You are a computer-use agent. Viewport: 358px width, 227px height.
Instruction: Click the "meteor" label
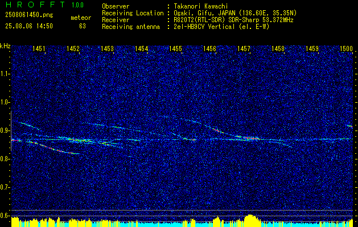coord(81,18)
